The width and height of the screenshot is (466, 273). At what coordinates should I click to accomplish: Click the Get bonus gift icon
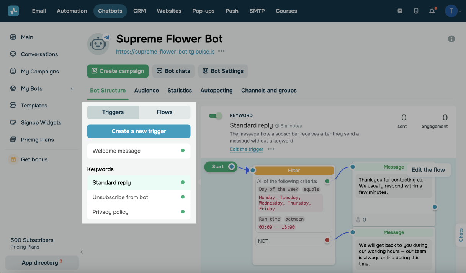click(13, 159)
